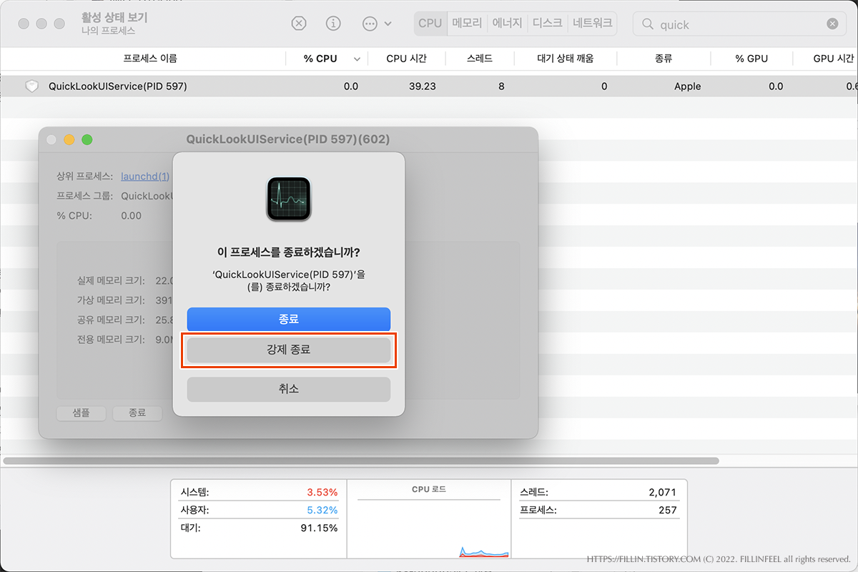
Task: Switch to the 네트워크 tab
Action: [x=593, y=23]
